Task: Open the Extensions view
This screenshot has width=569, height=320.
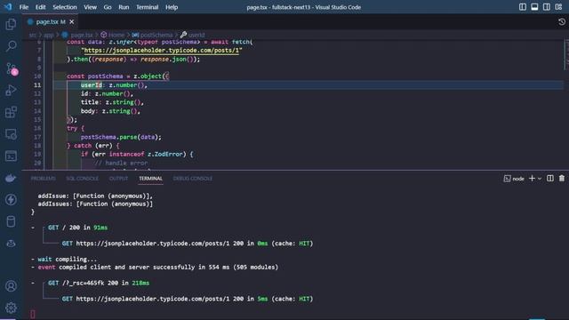Action: point(11,112)
